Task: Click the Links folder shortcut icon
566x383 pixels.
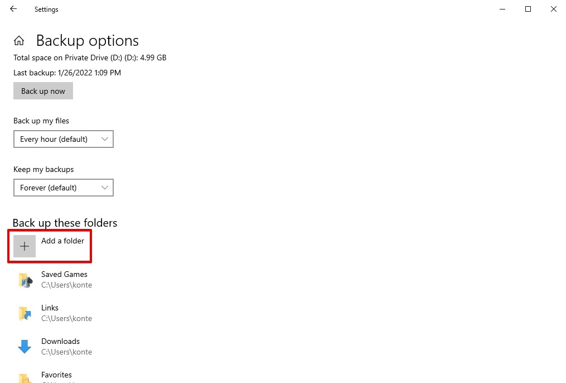Action: pyautogui.click(x=25, y=313)
